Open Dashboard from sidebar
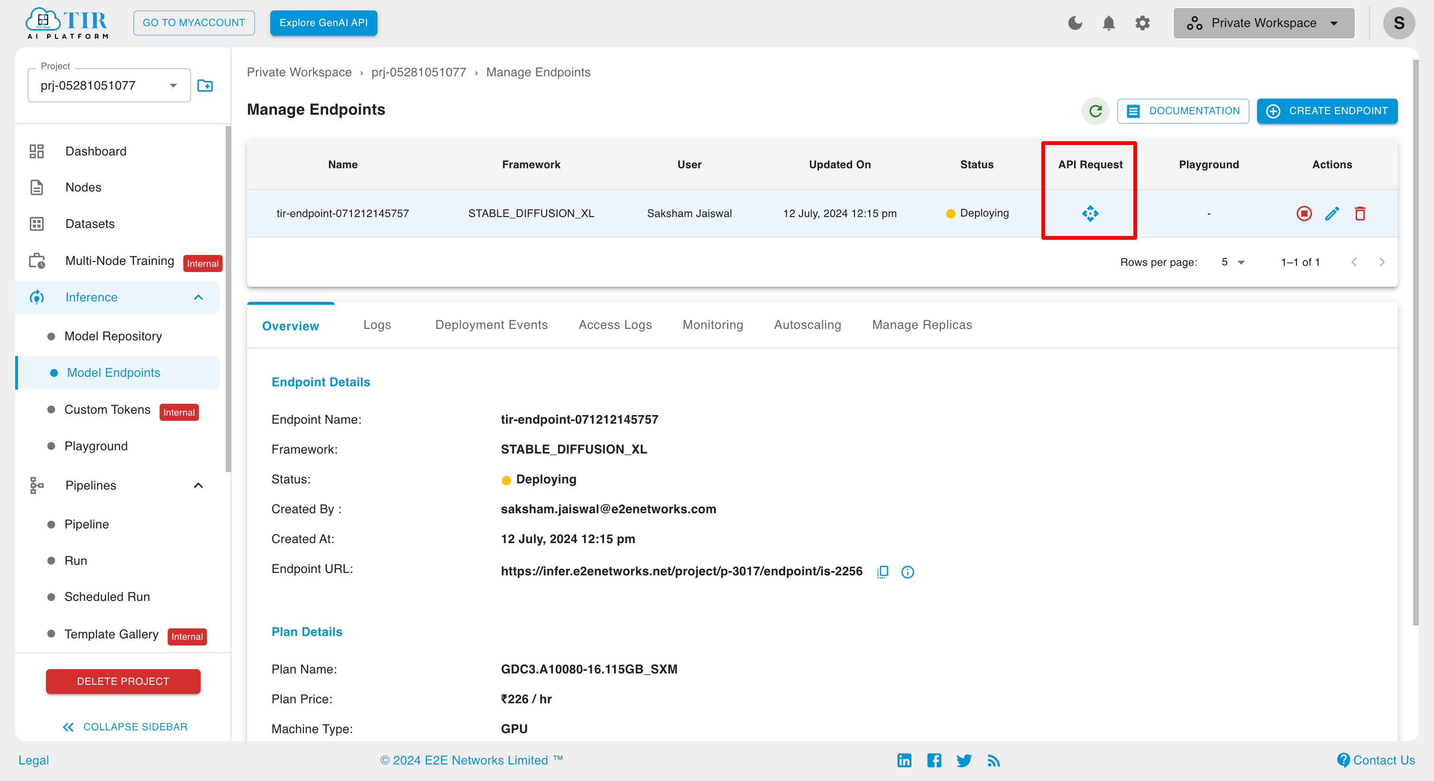This screenshot has height=781, width=1434. (118, 151)
